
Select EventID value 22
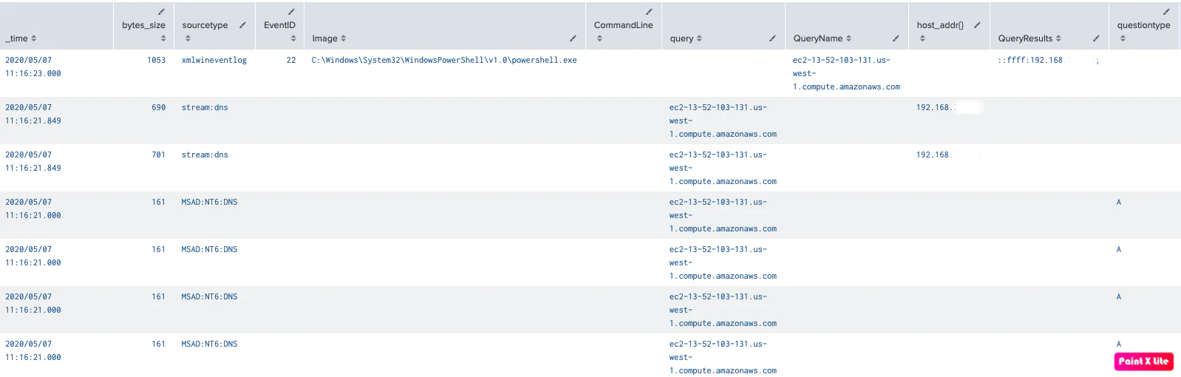[291, 61]
